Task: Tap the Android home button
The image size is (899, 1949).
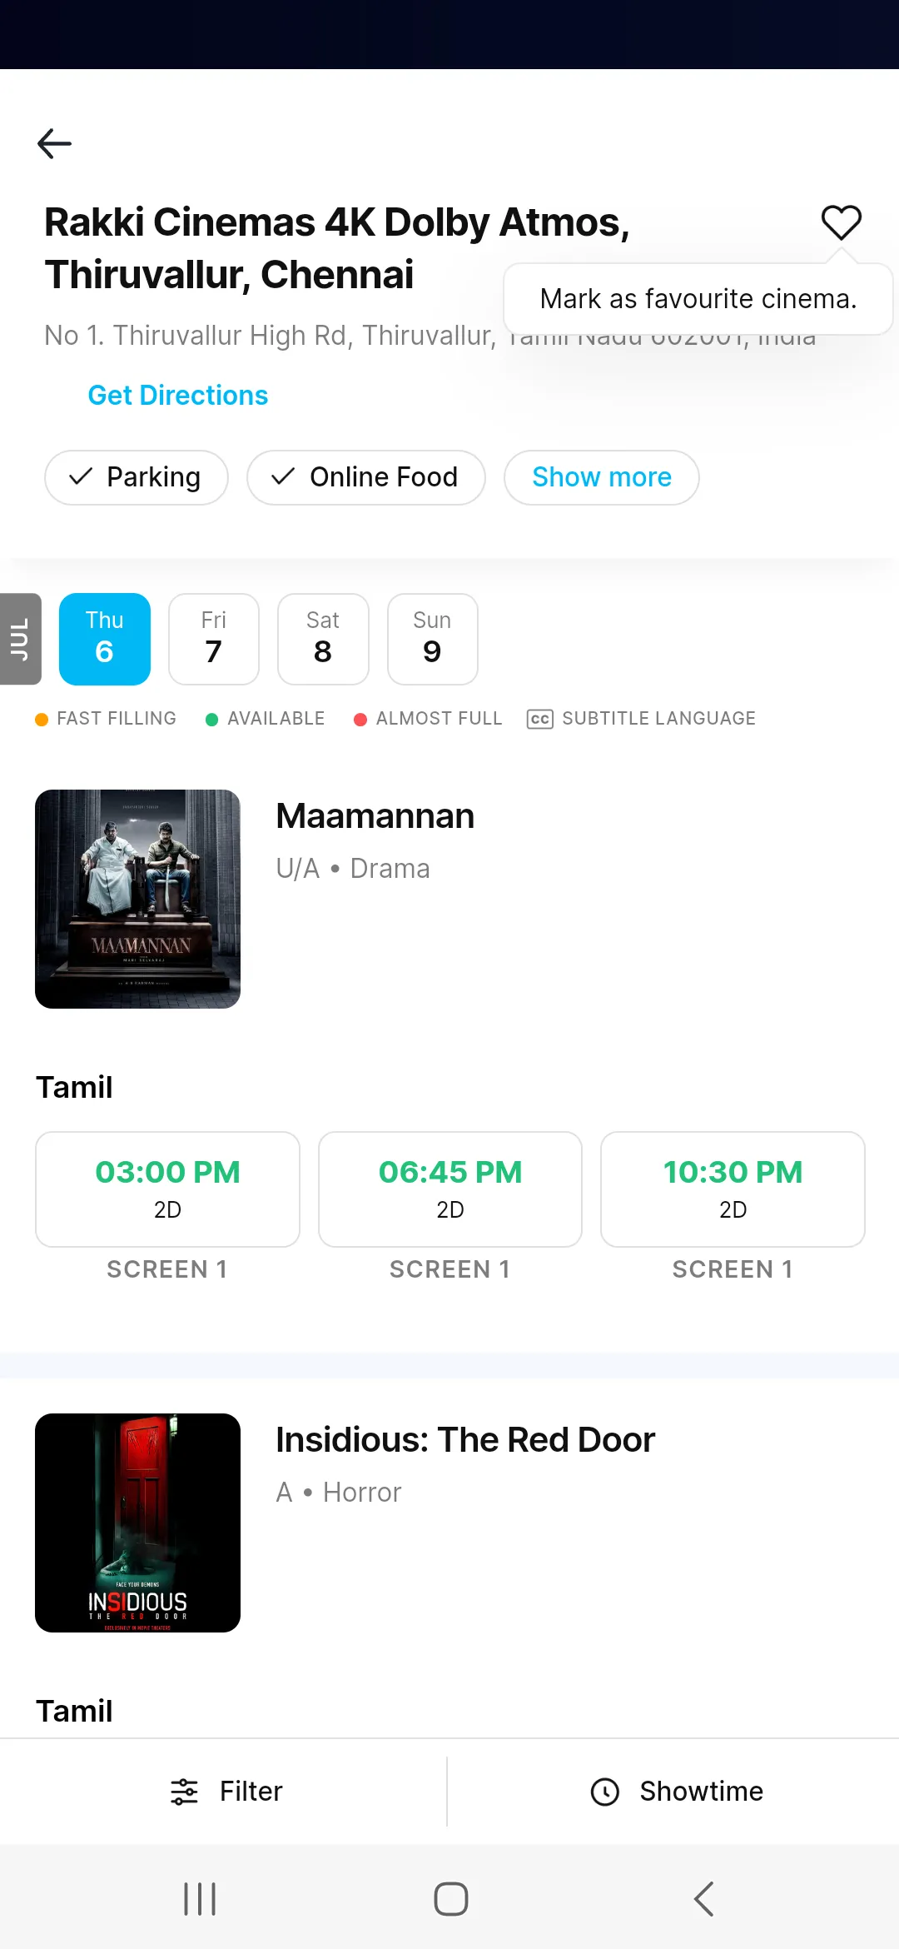Action: (x=450, y=1899)
